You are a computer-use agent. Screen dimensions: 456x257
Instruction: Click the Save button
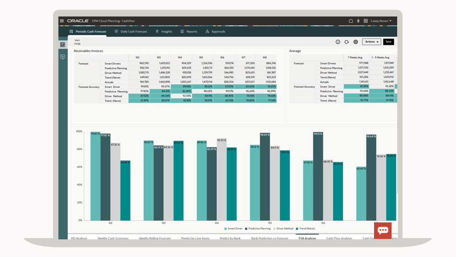[388, 42]
